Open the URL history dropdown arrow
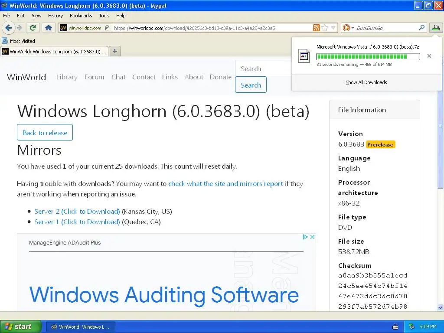This screenshot has height=333, width=444. coord(333,28)
